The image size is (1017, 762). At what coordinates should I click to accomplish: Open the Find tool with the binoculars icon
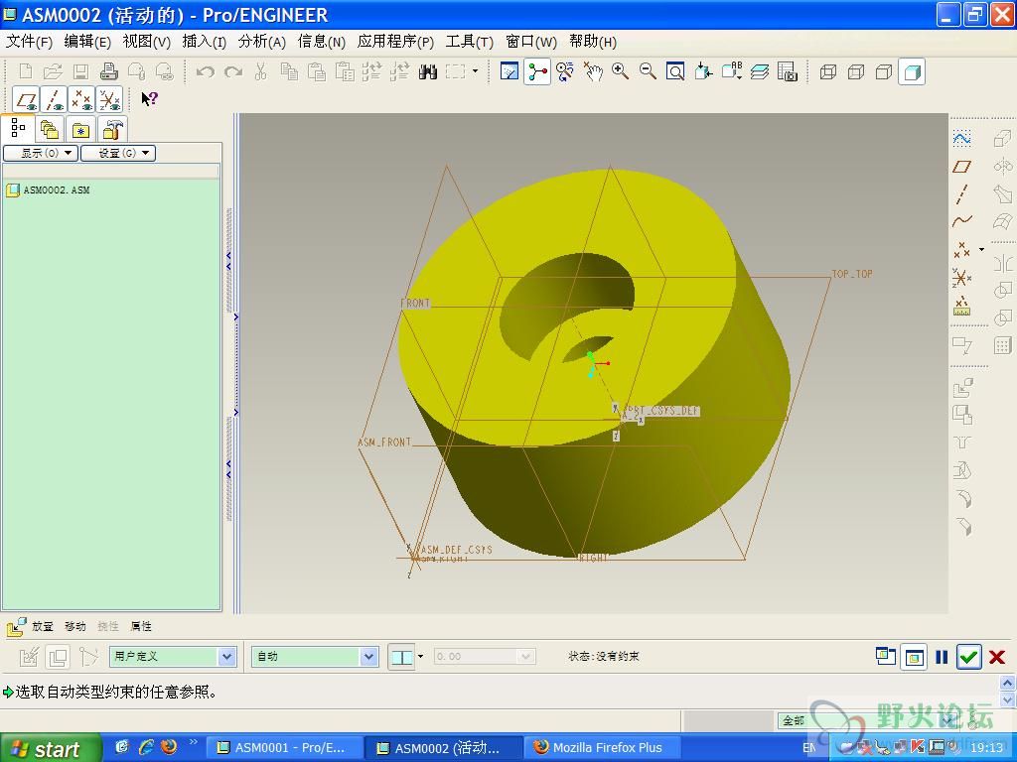(x=427, y=71)
